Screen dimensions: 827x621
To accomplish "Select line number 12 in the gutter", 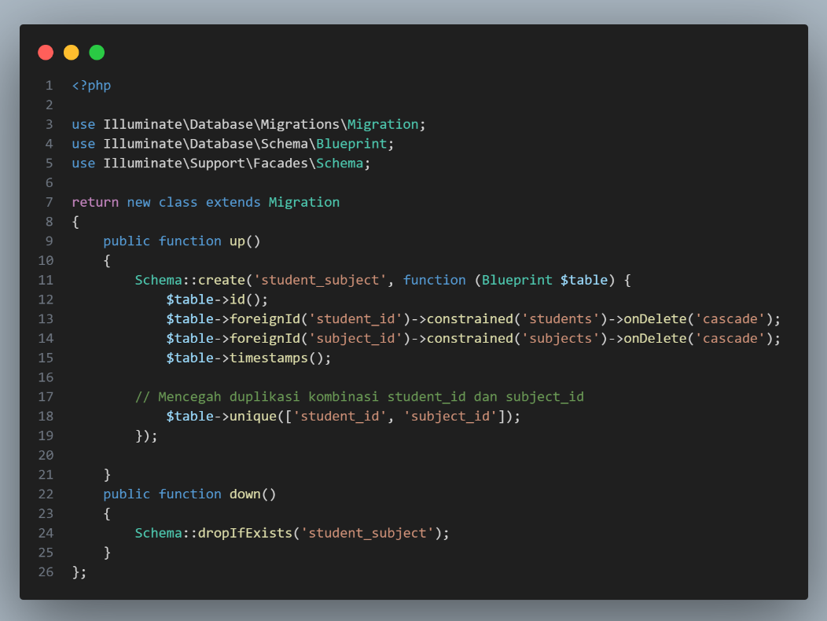I will 46,299.
